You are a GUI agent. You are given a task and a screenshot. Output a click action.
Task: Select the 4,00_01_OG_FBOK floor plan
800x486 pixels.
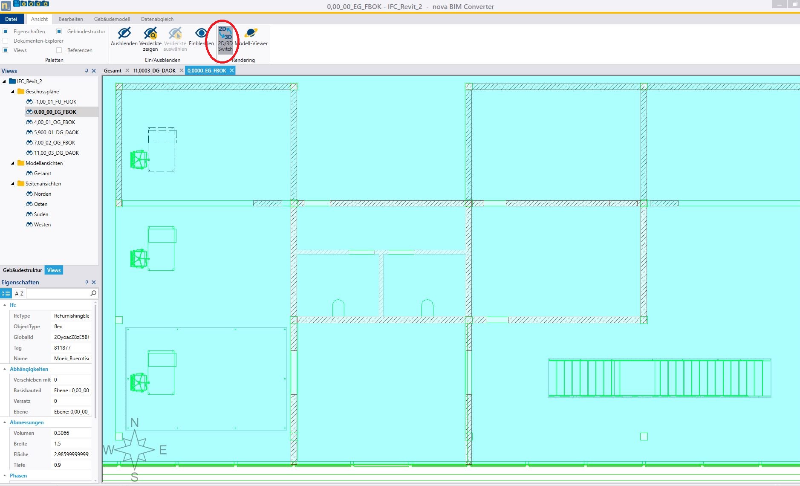click(55, 122)
